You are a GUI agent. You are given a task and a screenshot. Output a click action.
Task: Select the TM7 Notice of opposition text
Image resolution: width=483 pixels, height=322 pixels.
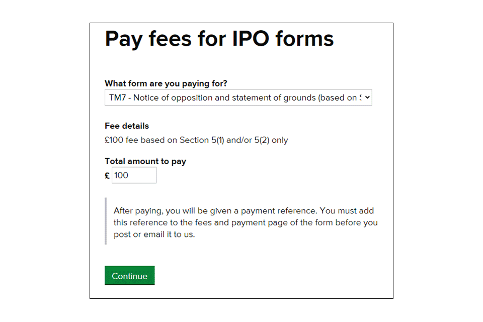coord(211,98)
